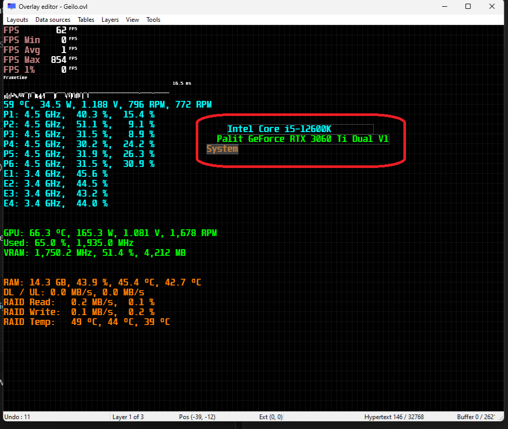Select the P5 core row

79,154
